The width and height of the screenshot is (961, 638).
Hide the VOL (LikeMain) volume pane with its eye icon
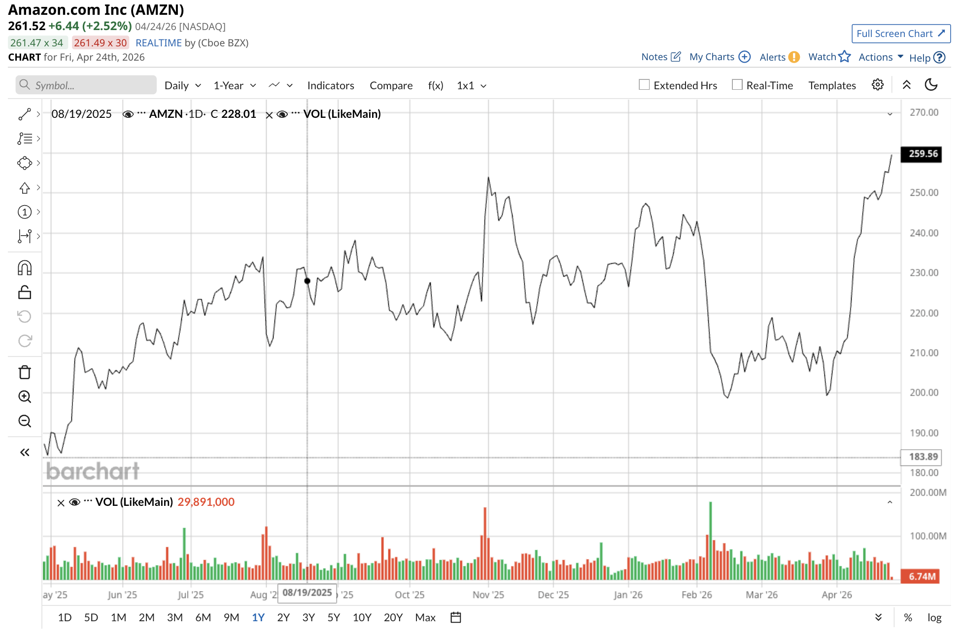(75, 502)
